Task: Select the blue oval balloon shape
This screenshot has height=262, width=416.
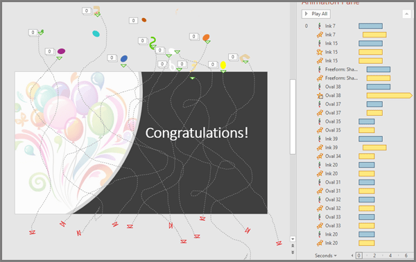Action: (x=124, y=59)
